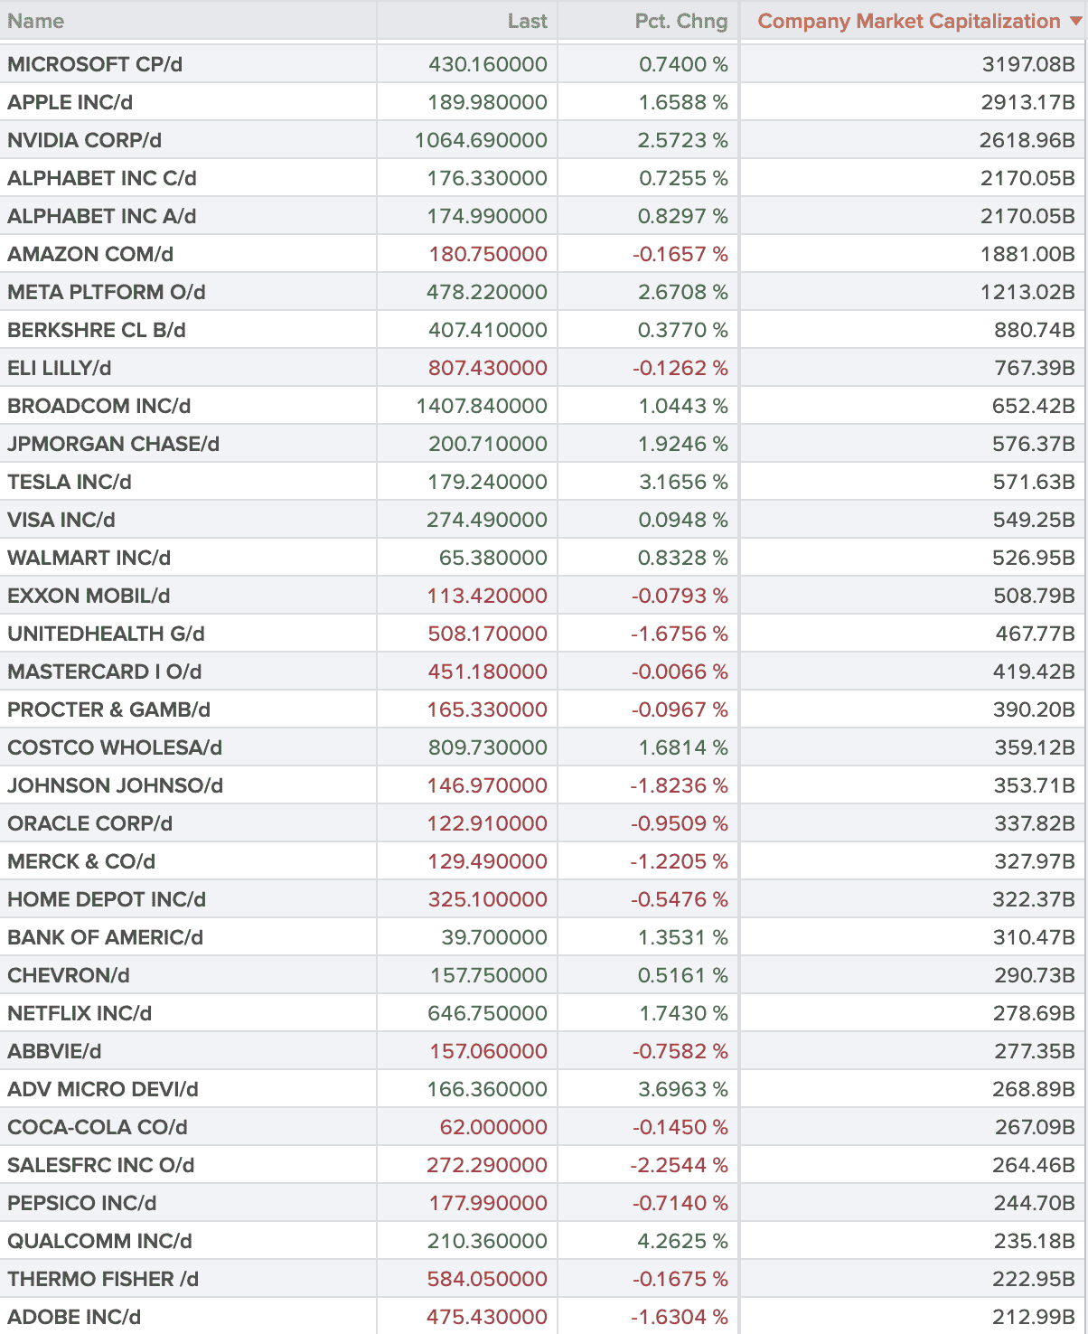Select the BERKSHRE CL B/d row name
The width and height of the screenshot is (1088, 1334).
click(97, 330)
